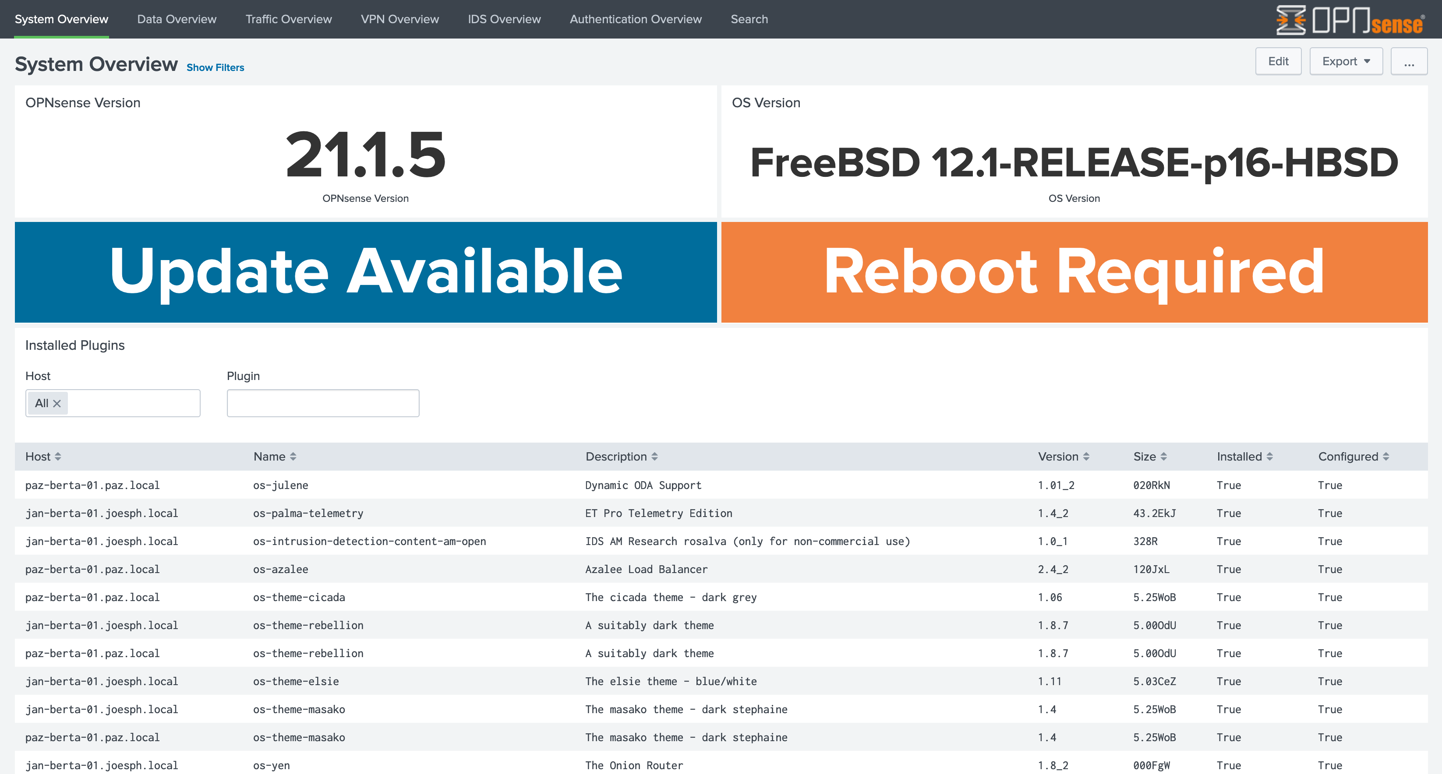
Task: Open the Search tab
Action: (749, 19)
